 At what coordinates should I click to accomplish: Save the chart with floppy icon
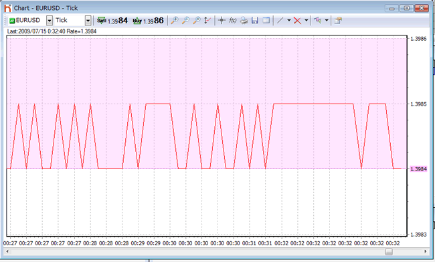tap(255, 20)
